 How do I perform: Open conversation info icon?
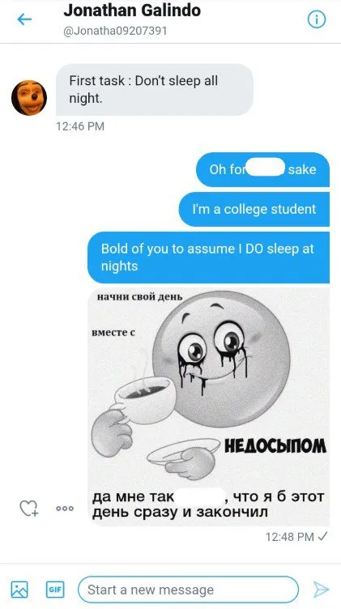coord(317,19)
